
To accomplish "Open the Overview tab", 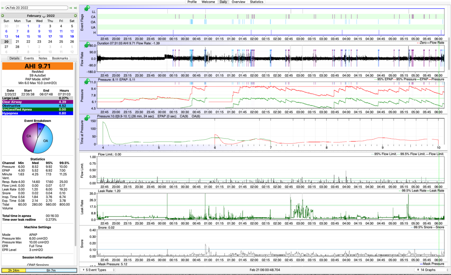I will (239, 2).
